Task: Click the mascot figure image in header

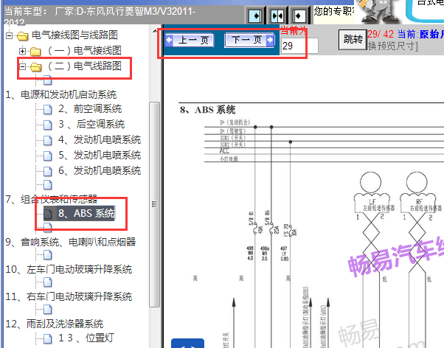Action: pyautogui.click(x=378, y=12)
